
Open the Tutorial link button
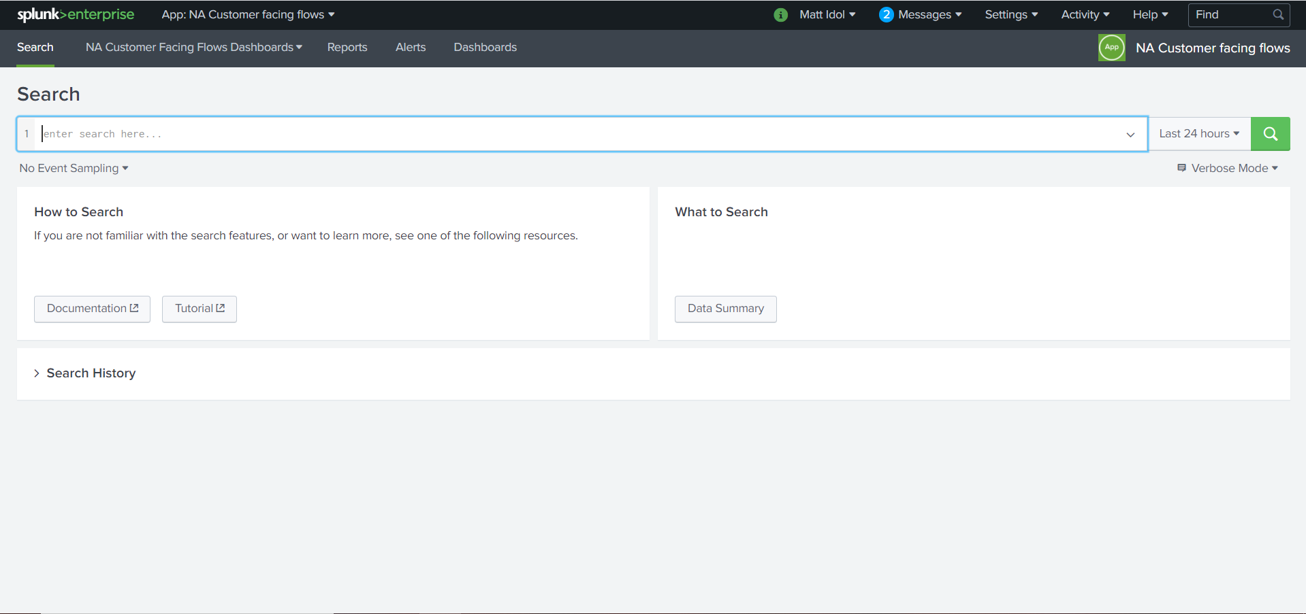pyautogui.click(x=200, y=309)
